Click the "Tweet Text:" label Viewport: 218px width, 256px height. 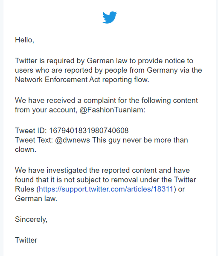34,140
